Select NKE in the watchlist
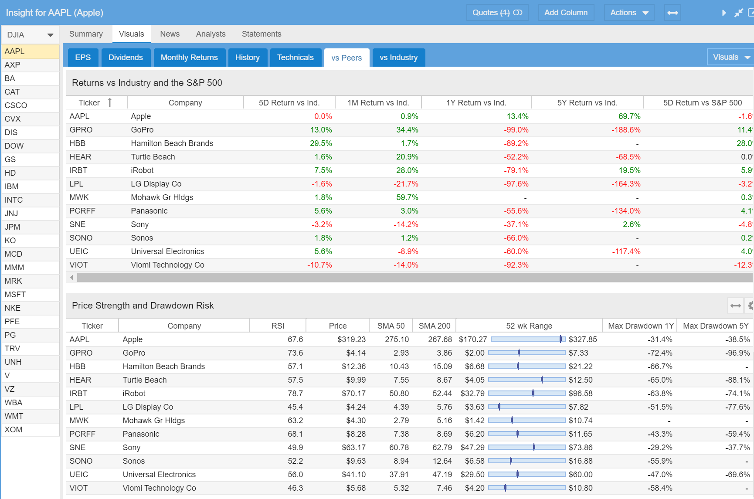 (30, 308)
